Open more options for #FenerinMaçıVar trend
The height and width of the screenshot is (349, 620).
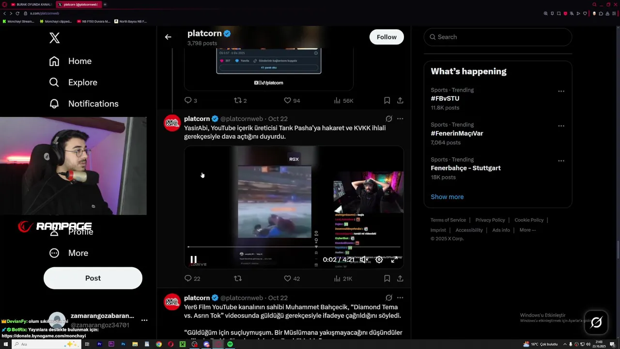tap(561, 126)
